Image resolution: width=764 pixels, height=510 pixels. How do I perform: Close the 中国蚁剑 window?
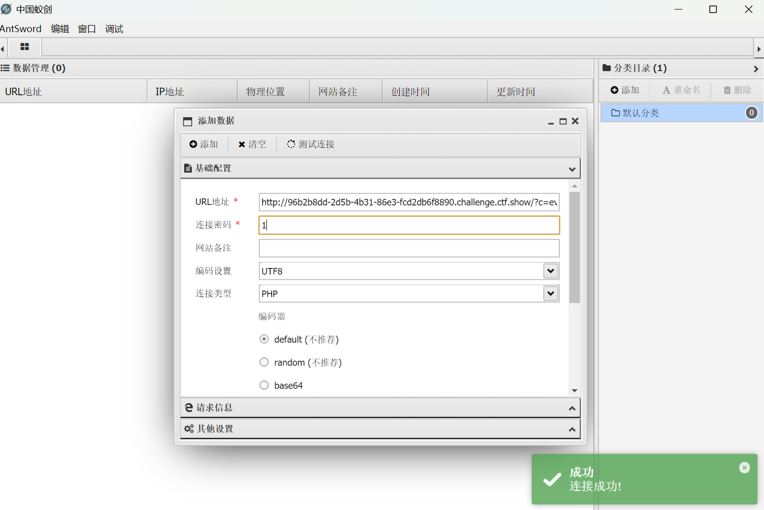[748, 9]
